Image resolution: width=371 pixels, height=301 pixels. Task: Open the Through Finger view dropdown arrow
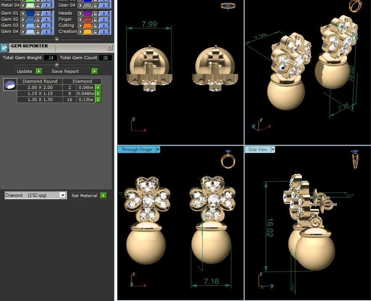(158, 150)
